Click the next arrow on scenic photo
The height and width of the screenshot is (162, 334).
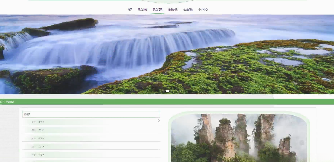pos(302,143)
